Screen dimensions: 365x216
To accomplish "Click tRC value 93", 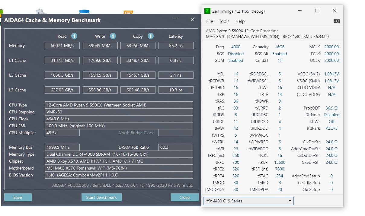I will tap(236, 108).
